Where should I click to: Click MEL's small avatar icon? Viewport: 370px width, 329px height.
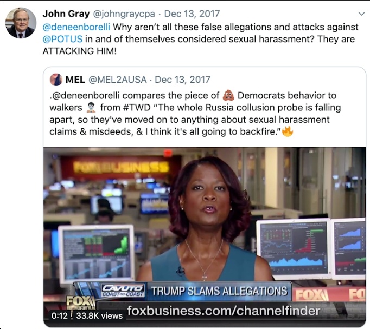pyautogui.click(x=56, y=80)
